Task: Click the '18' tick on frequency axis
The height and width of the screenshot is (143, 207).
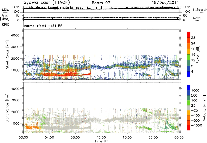Action: [x=17, y=15]
